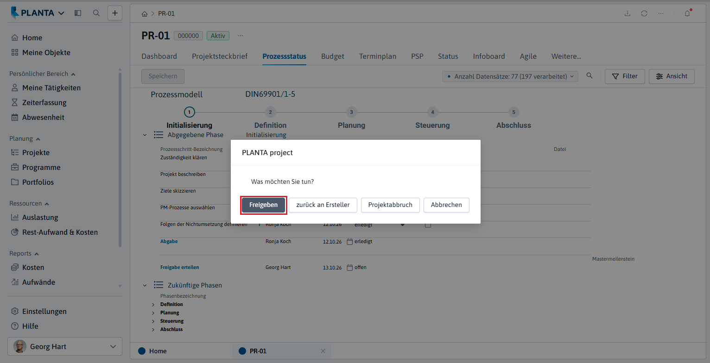Expand the Steuerung phase row
The height and width of the screenshot is (363, 710).
point(153,321)
